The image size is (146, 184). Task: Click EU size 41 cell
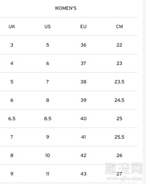[83, 137]
